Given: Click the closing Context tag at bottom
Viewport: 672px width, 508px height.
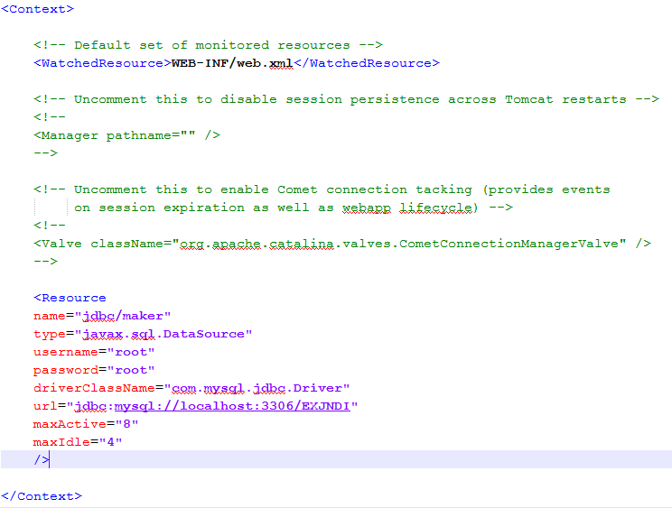Looking at the screenshot, I should coord(42,496).
